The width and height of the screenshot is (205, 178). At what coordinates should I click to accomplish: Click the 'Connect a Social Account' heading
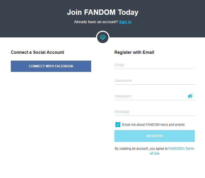click(37, 52)
